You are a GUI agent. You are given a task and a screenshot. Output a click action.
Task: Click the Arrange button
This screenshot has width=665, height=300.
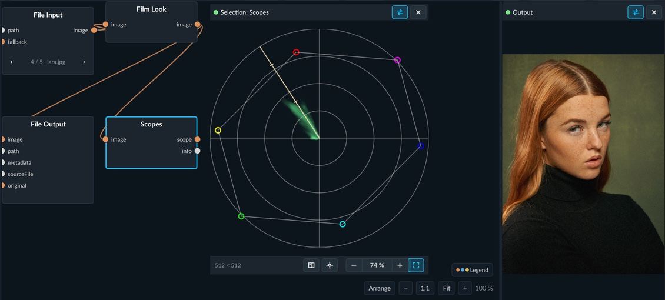tap(380, 288)
